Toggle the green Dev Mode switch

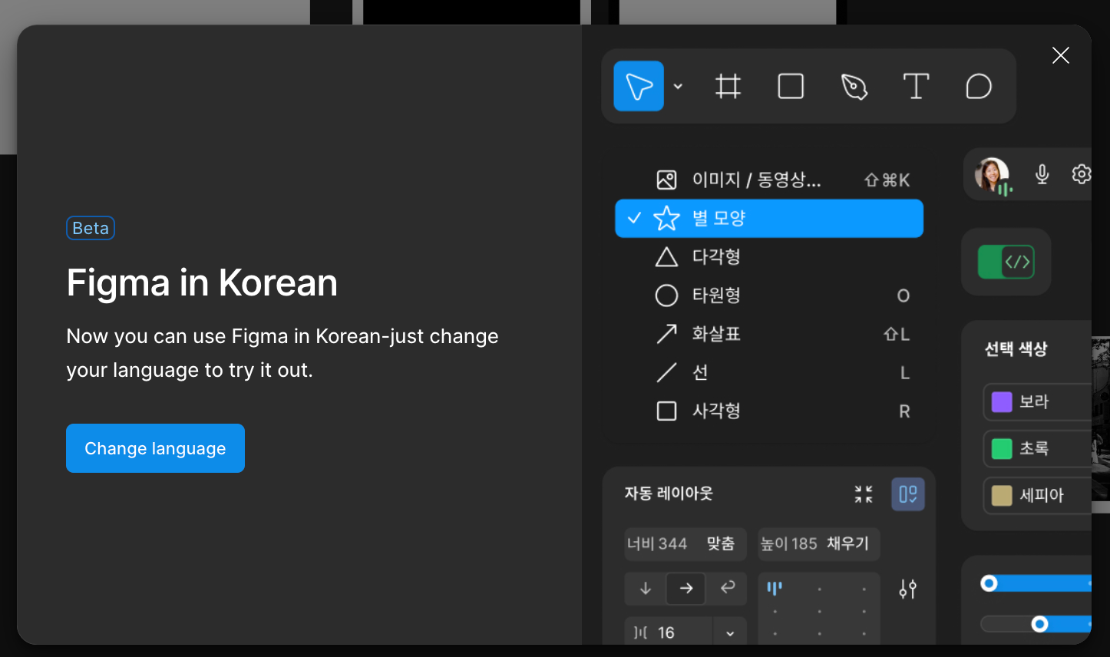tap(1006, 262)
